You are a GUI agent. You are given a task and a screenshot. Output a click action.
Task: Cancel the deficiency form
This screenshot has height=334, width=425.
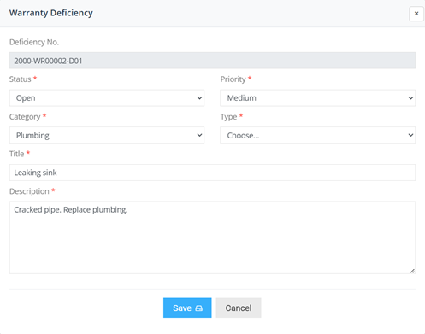tap(239, 308)
